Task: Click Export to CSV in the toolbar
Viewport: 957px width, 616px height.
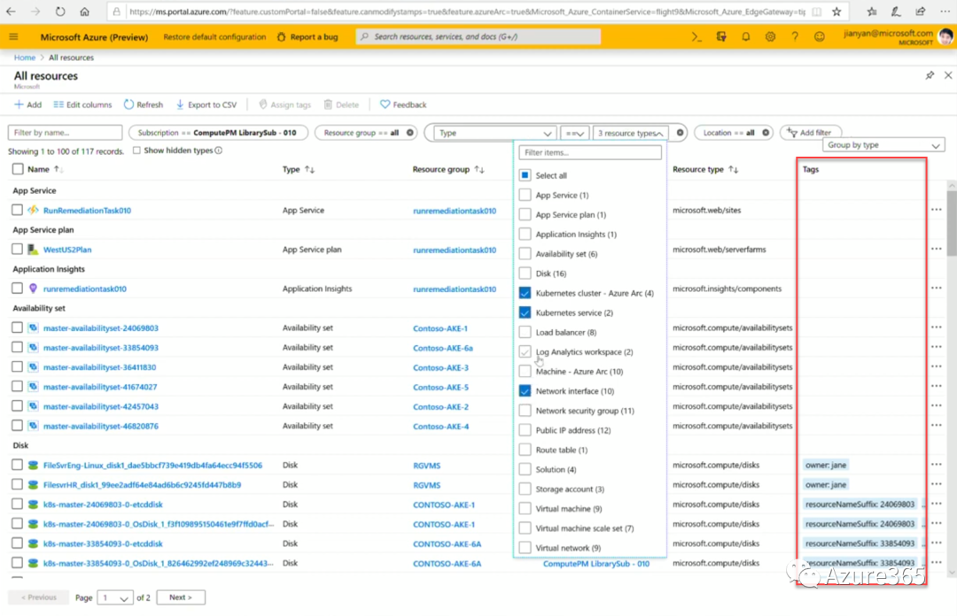Action: 206,104
